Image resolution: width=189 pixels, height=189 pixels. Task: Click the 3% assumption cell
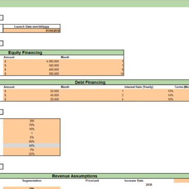(x=31, y=150)
